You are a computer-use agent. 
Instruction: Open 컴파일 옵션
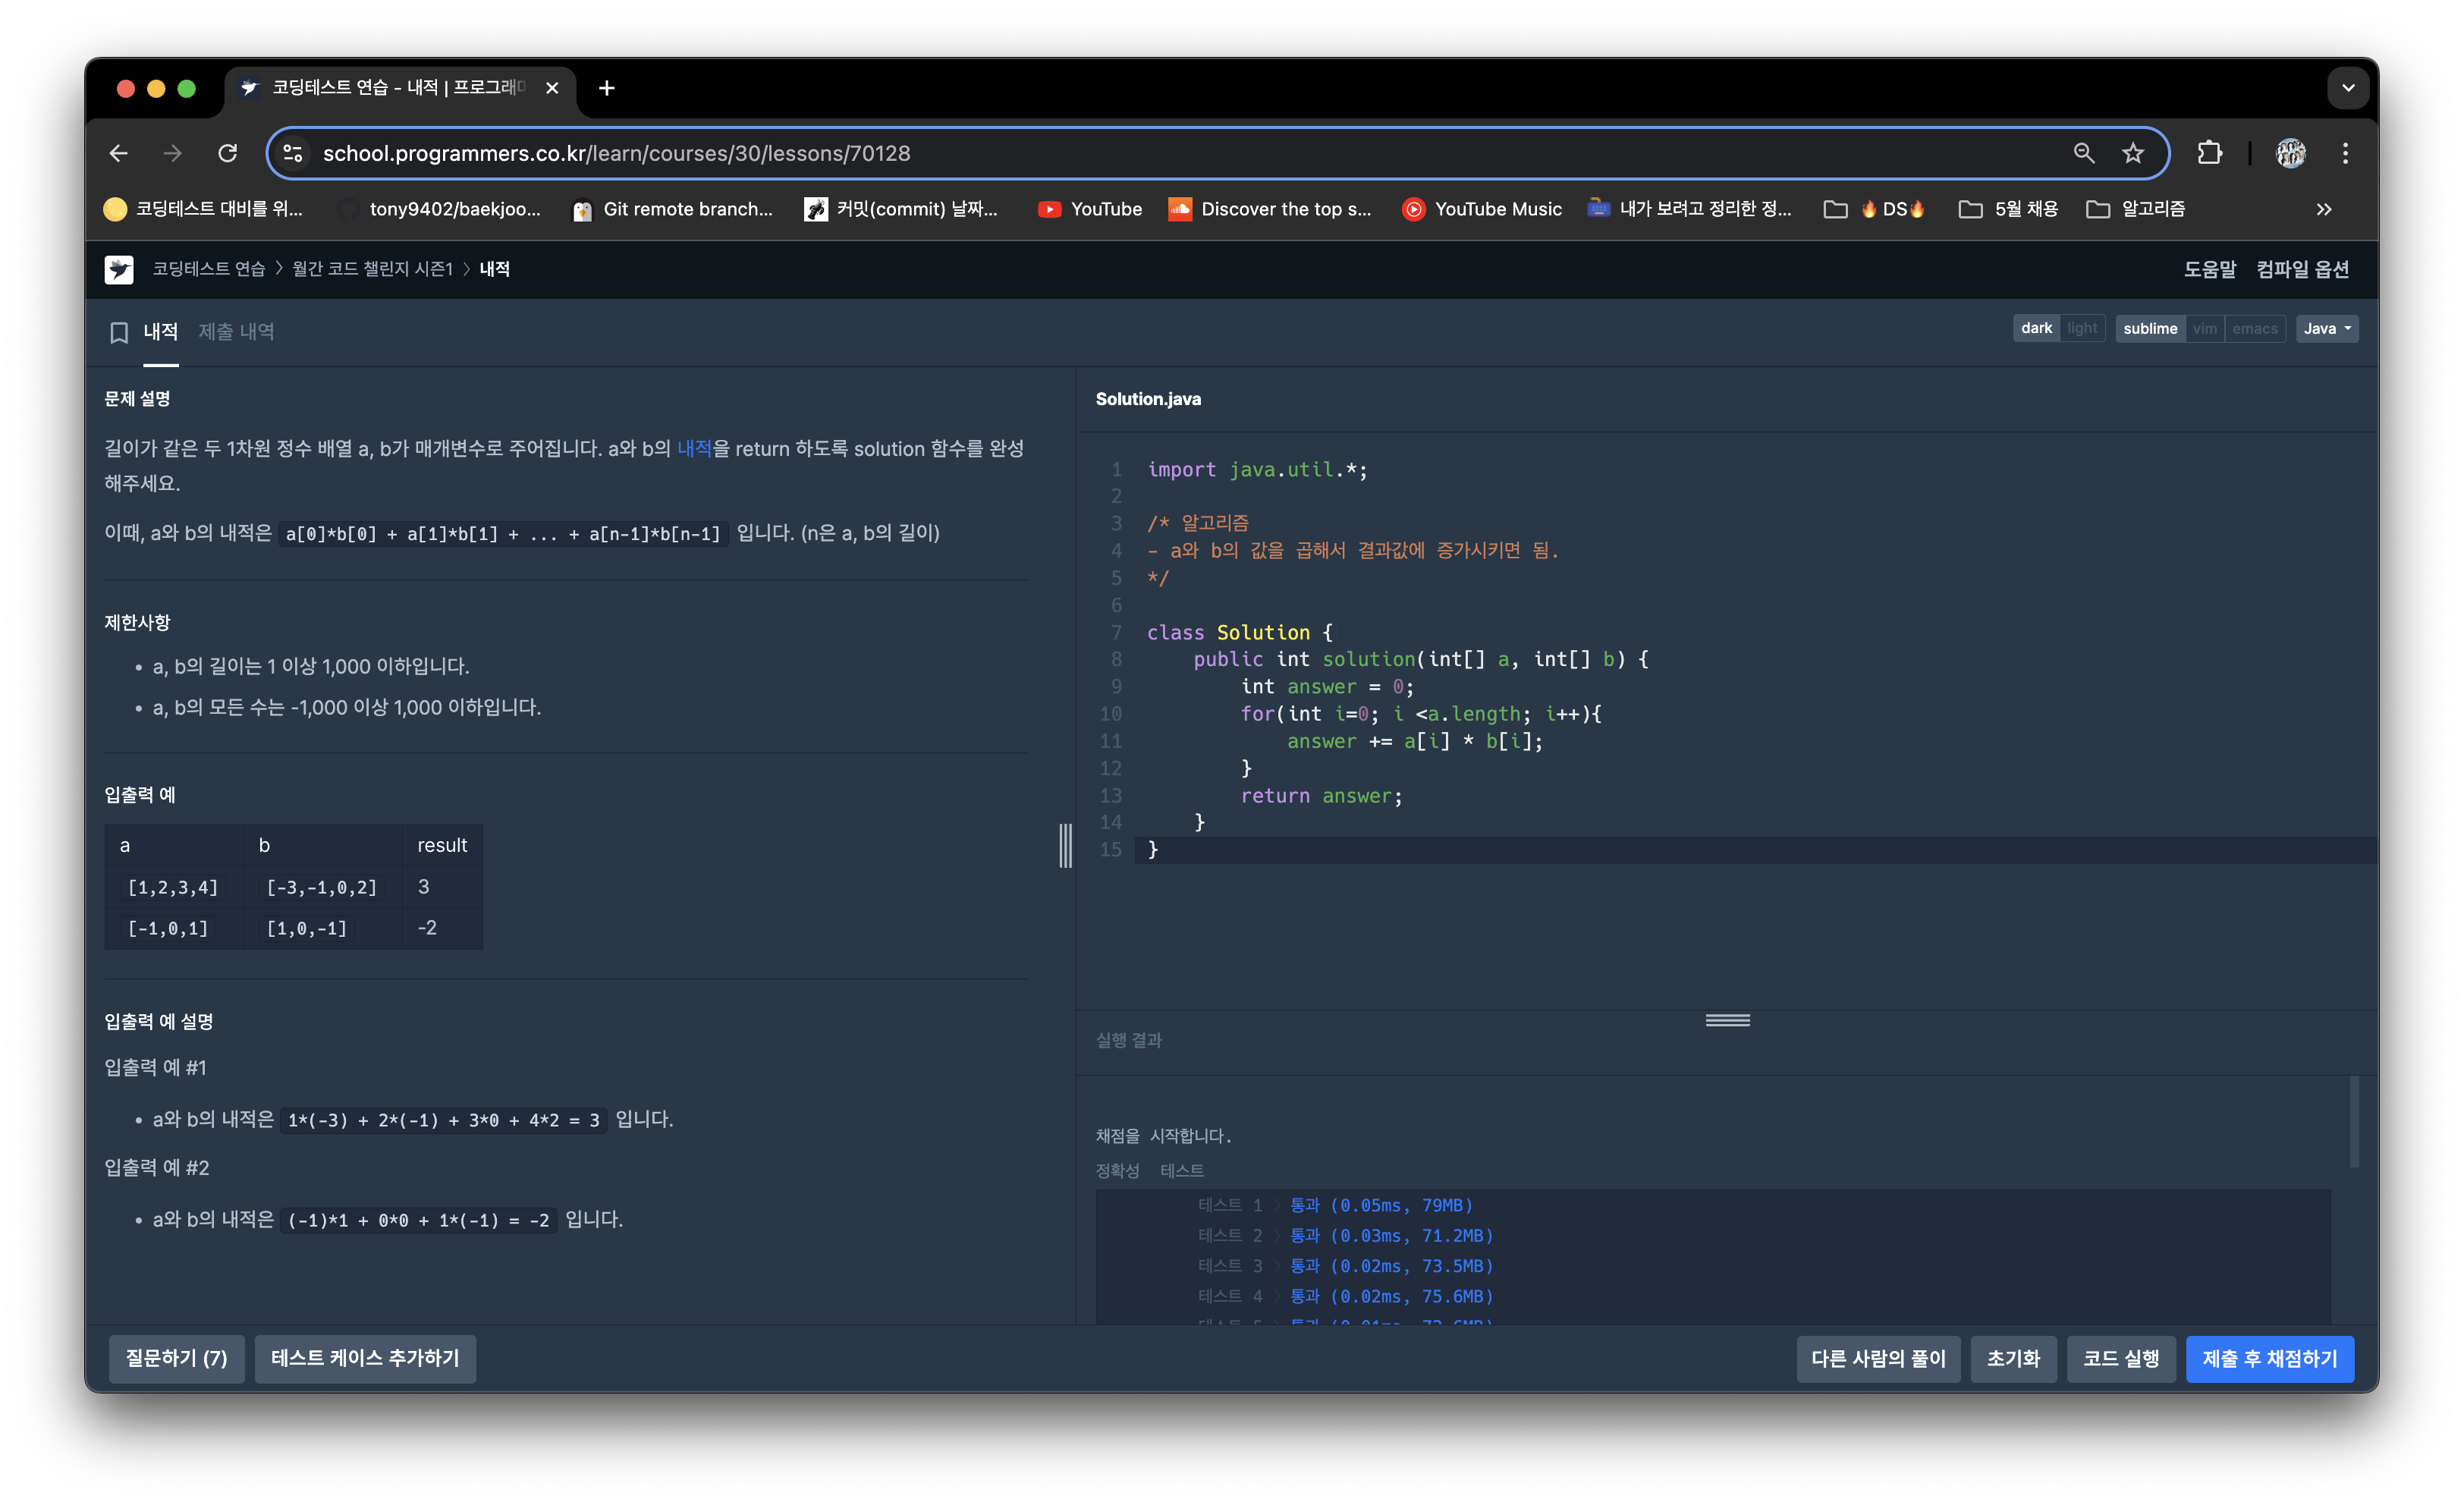[2302, 269]
